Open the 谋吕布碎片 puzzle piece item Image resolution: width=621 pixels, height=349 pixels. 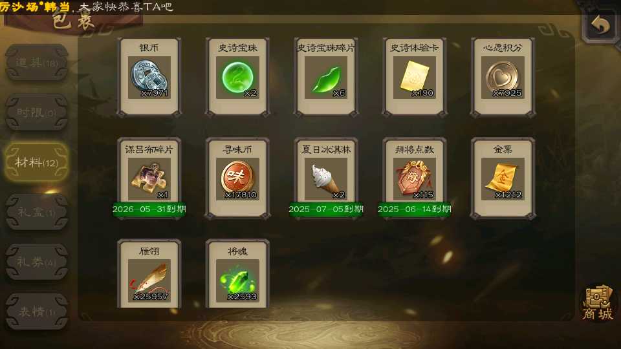click(149, 178)
